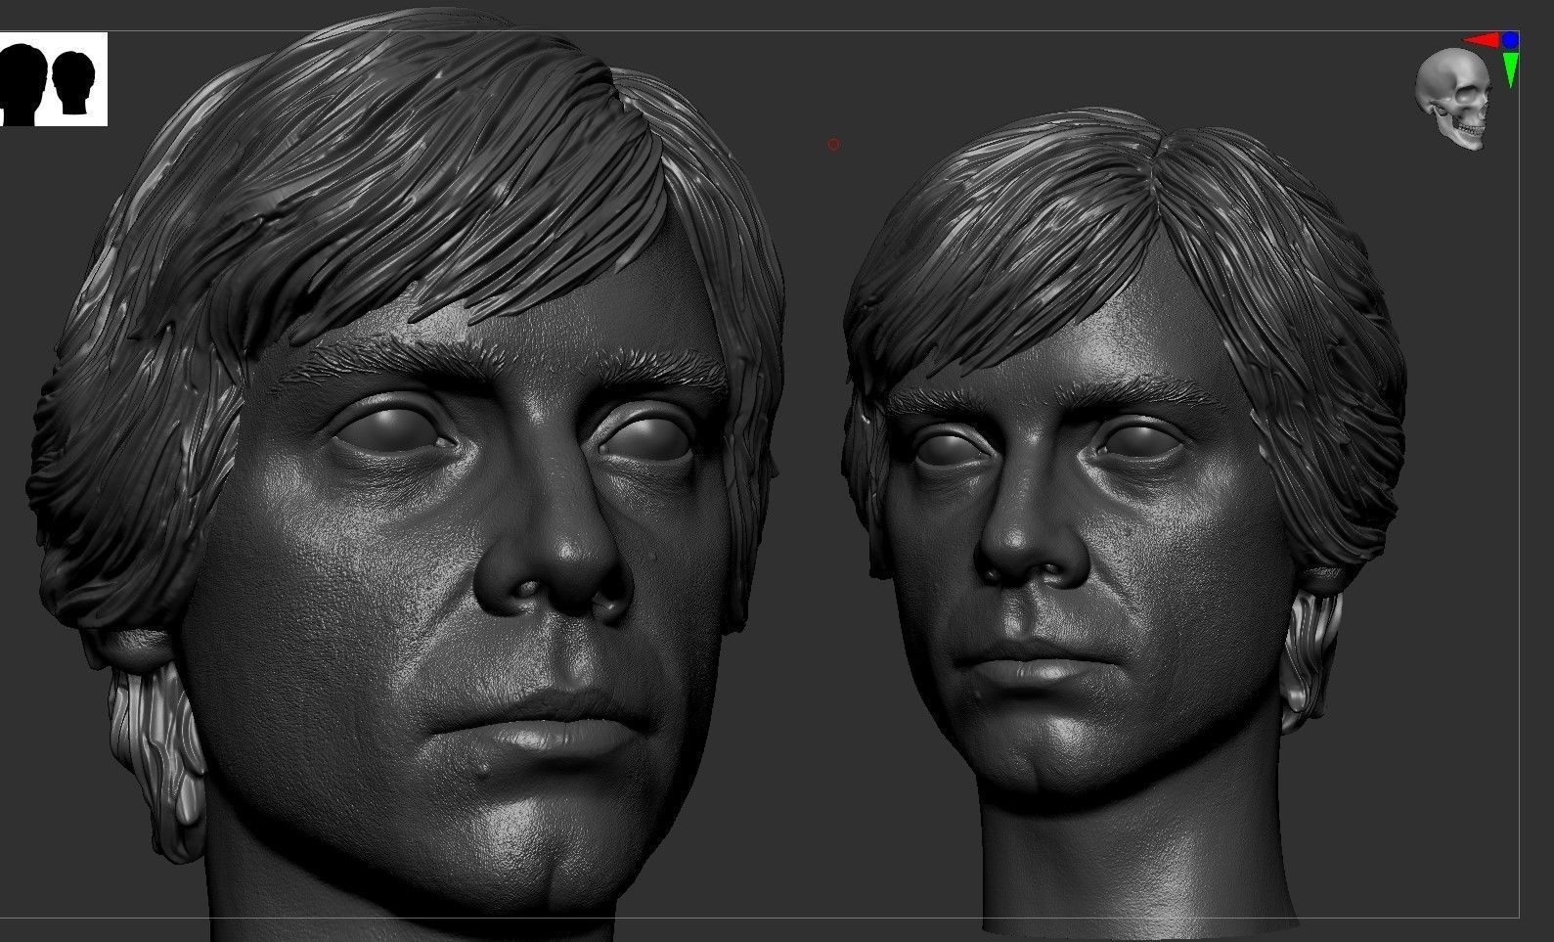The height and width of the screenshot is (942, 1554).
Task: Click the red X-axis cone on gizmo
Action: [1483, 41]
